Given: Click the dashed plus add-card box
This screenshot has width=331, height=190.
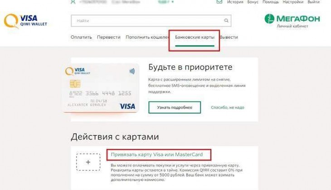Looking at the screenshot, I should 88,162.
